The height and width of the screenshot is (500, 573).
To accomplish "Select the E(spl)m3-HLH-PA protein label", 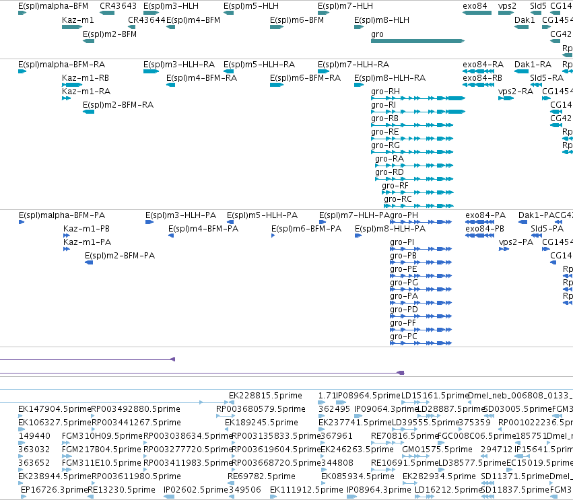I will click(x=181, y=215).
